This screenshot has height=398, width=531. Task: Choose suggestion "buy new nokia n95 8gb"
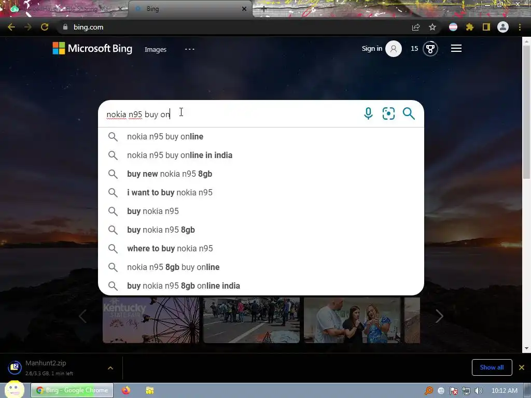click(x=261, y=174)
